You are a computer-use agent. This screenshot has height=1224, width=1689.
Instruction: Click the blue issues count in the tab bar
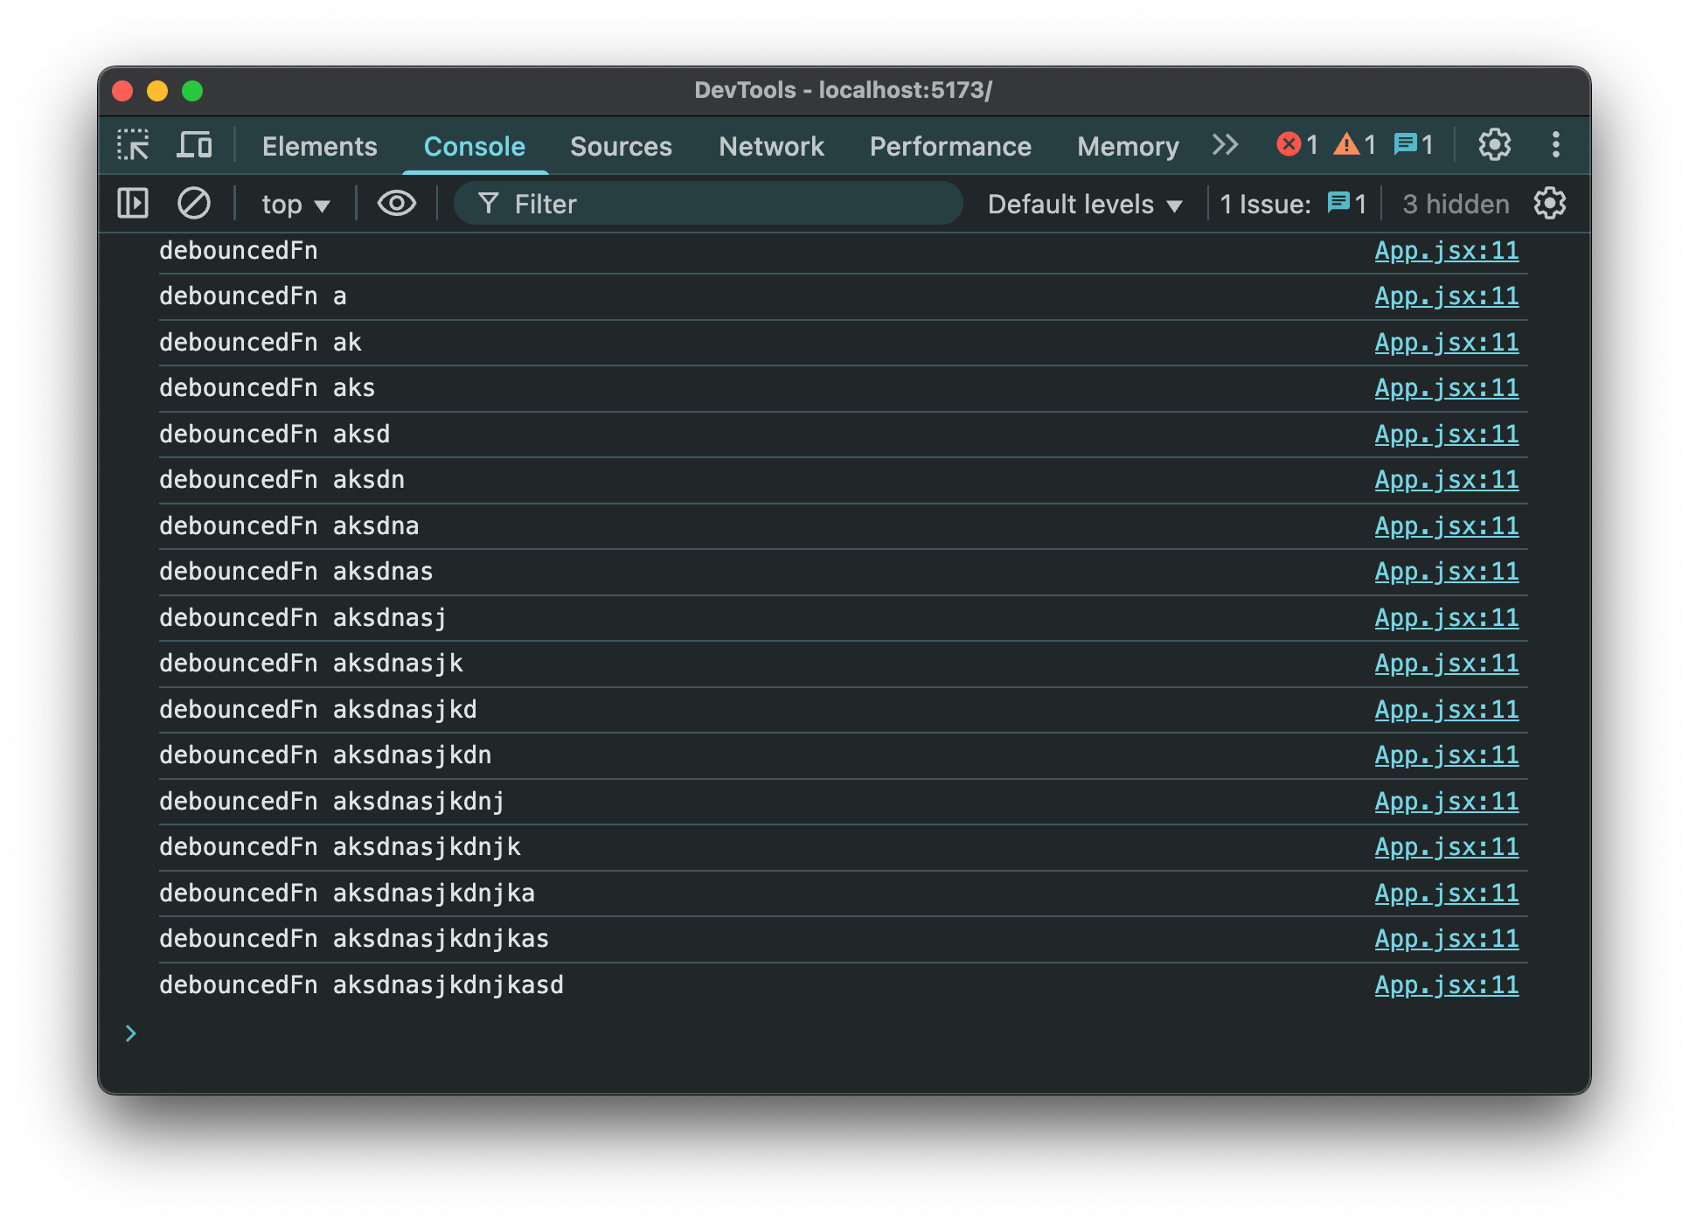coord(1413,145)
